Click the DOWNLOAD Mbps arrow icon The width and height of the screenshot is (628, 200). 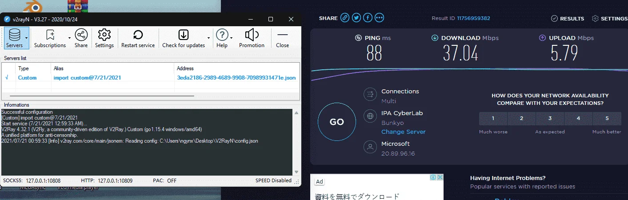click(x=435, y=38)
